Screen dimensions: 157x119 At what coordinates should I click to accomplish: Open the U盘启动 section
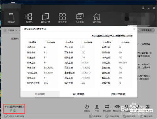point(11,18)
